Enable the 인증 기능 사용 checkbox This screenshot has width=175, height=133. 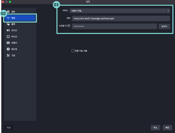[73, 51]
